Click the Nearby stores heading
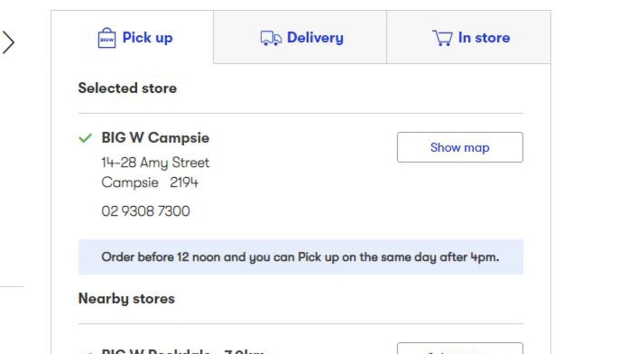 [126, 299]
